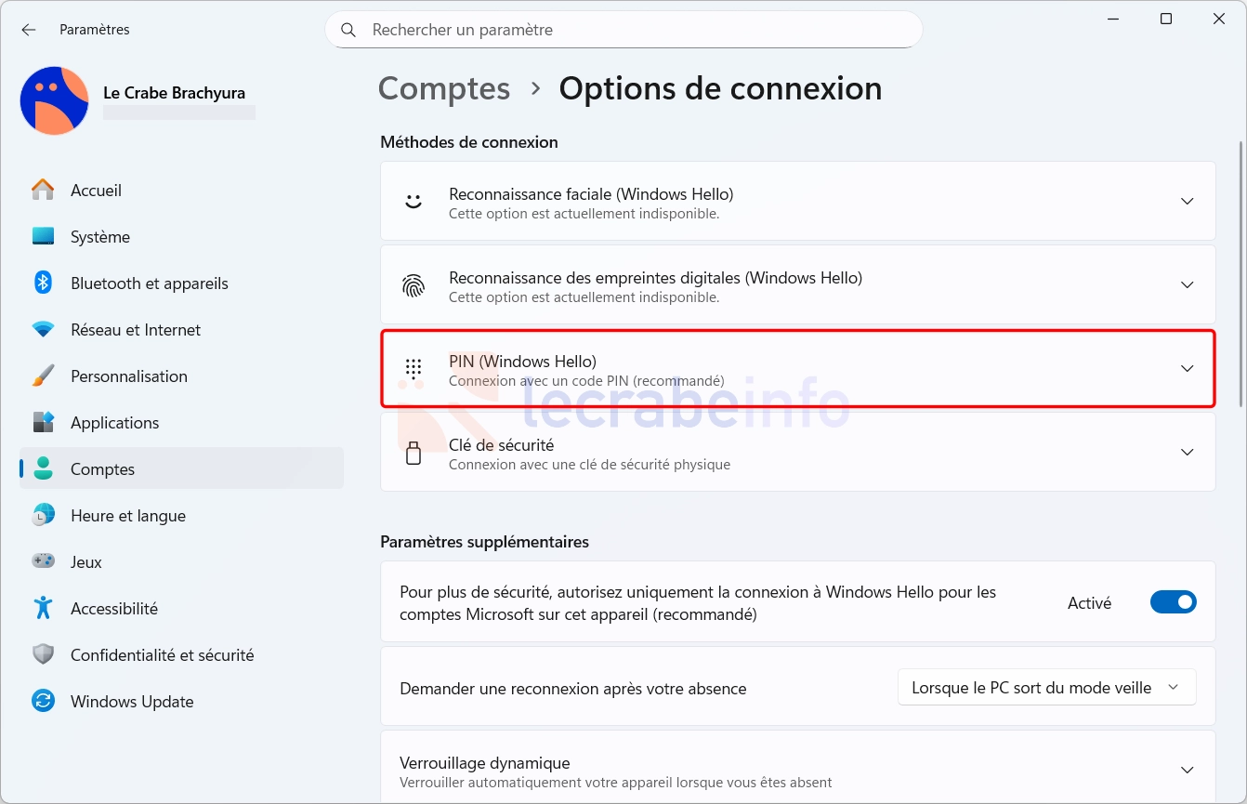Click the search magnifier icon
Screen dimensions: 1247x804
[x=348, y=30]
